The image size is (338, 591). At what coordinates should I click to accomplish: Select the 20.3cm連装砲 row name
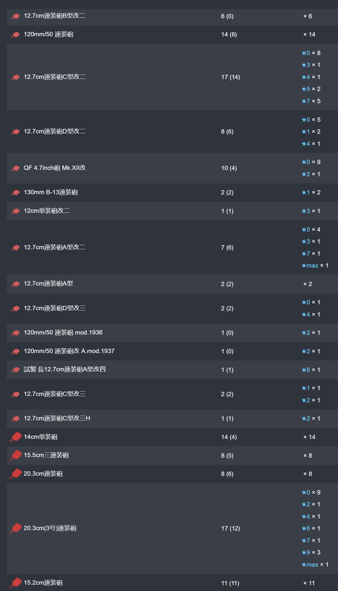[43, 474]
